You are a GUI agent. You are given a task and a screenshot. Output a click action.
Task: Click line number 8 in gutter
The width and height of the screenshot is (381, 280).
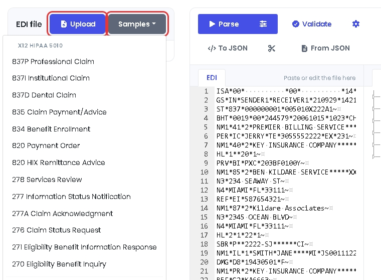tap(206, 154)
